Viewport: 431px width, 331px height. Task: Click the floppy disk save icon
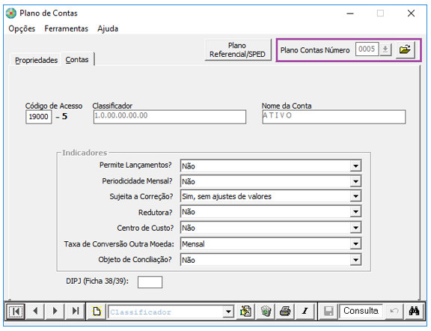328,312
